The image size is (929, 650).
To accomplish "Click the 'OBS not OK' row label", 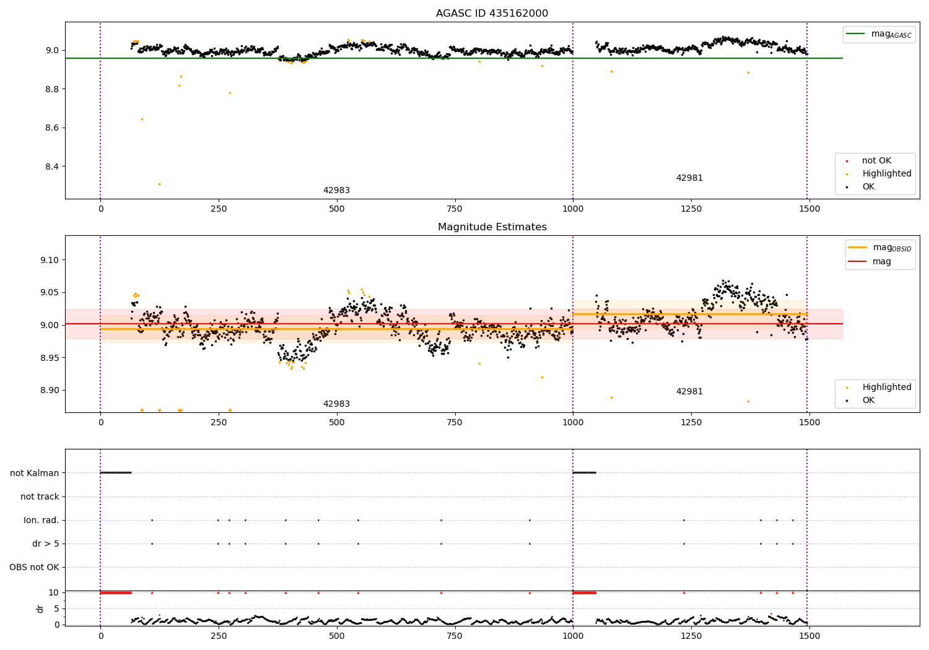I will tap(34, 567).
